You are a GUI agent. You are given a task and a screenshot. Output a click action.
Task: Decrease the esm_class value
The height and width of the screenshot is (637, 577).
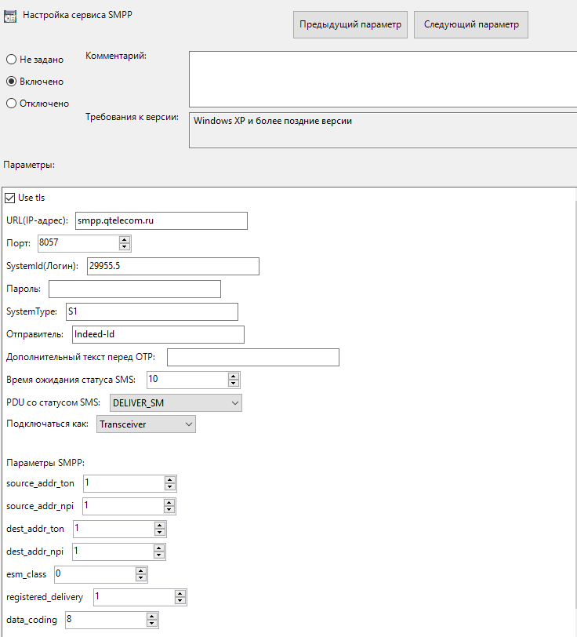click(141, 578)
